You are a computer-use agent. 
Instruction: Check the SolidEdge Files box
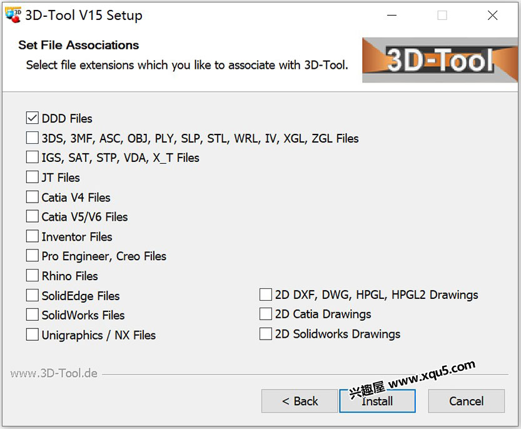coord(33,295)
